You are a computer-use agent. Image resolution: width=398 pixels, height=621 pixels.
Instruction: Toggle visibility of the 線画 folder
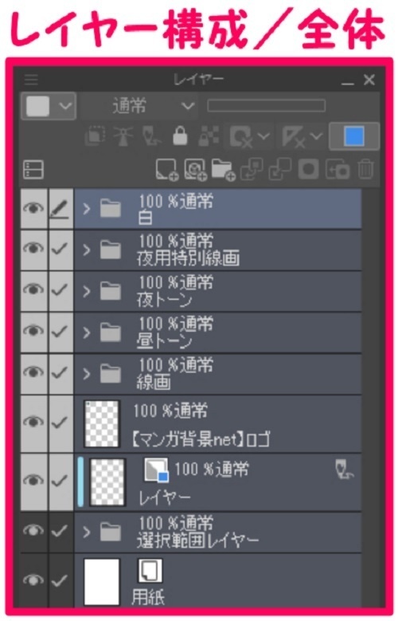click(33, 374)
